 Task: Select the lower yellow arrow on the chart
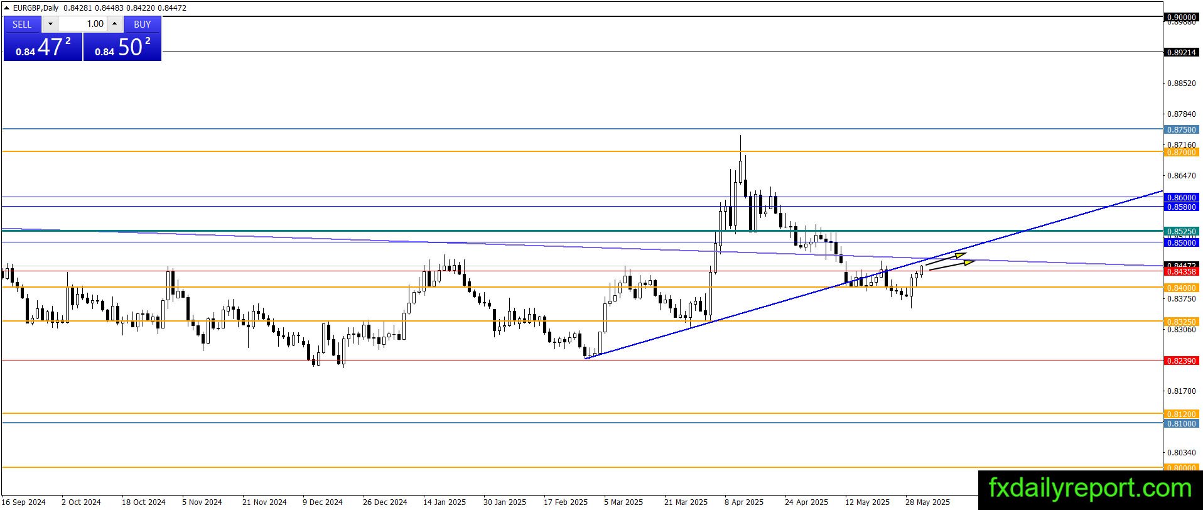pos(952,265)
